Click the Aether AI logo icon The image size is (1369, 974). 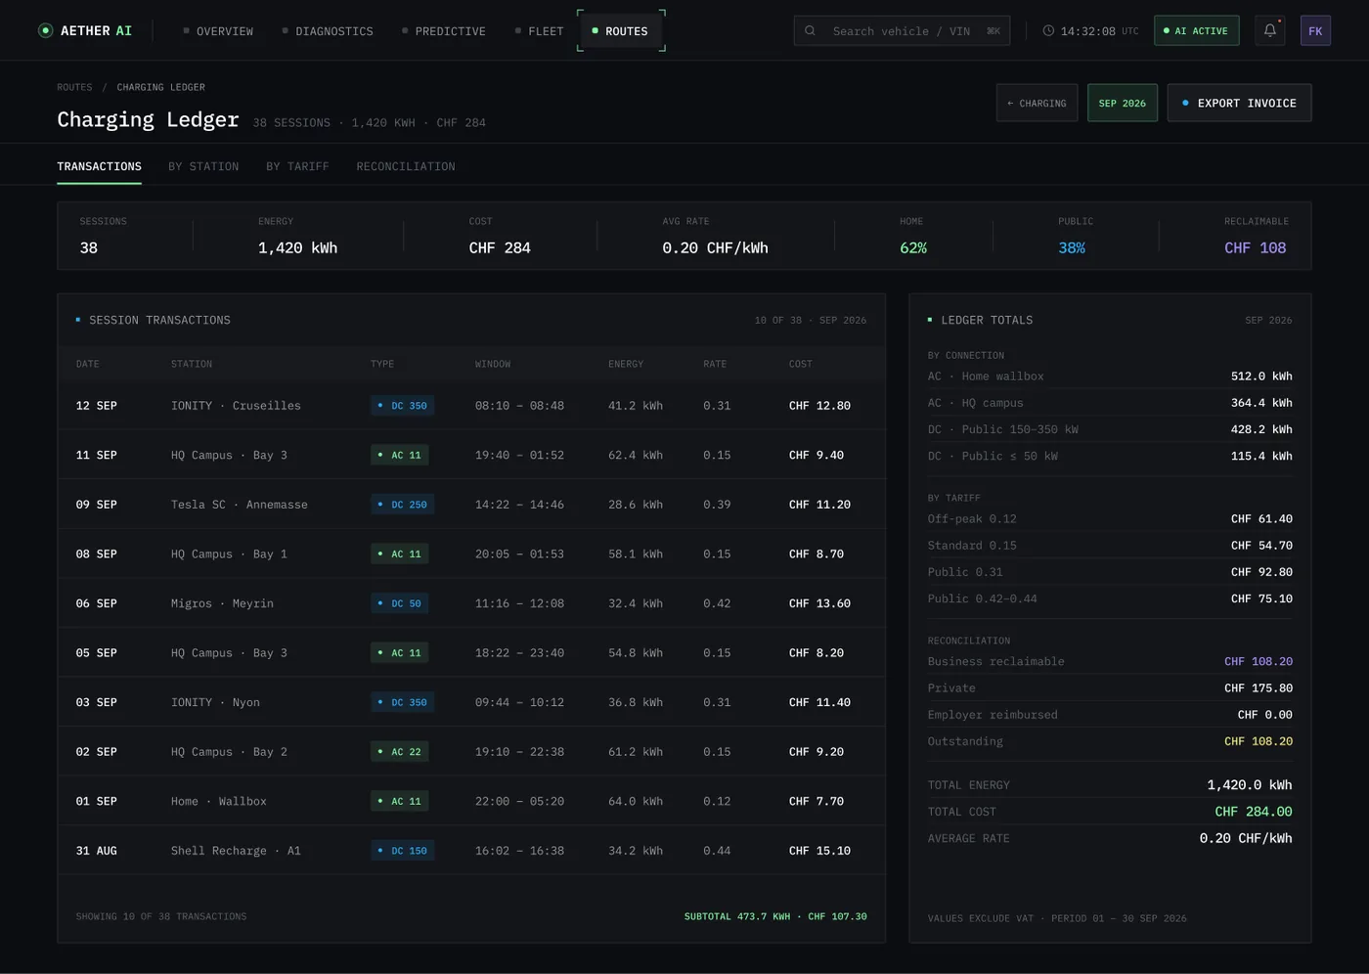tap(45, 30)
